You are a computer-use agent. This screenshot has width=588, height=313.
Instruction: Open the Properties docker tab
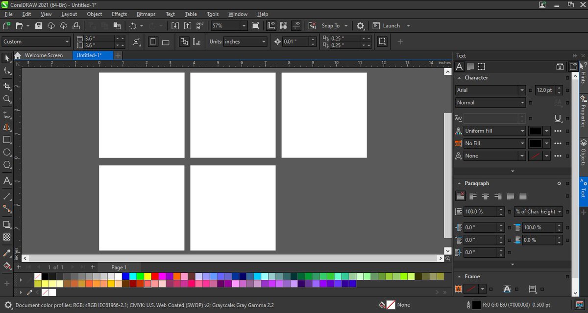pos(583,111)
